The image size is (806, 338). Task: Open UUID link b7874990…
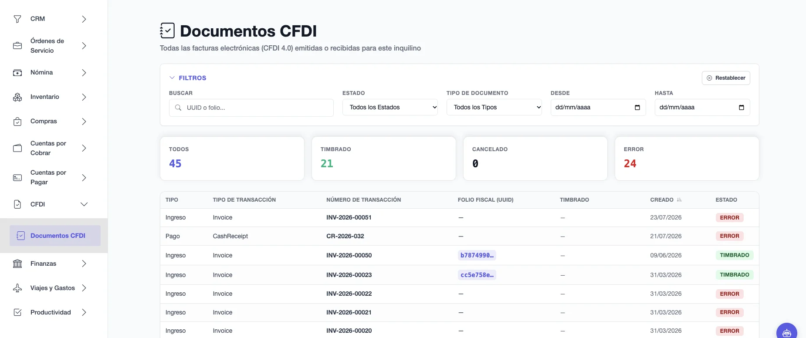point(477,255)
